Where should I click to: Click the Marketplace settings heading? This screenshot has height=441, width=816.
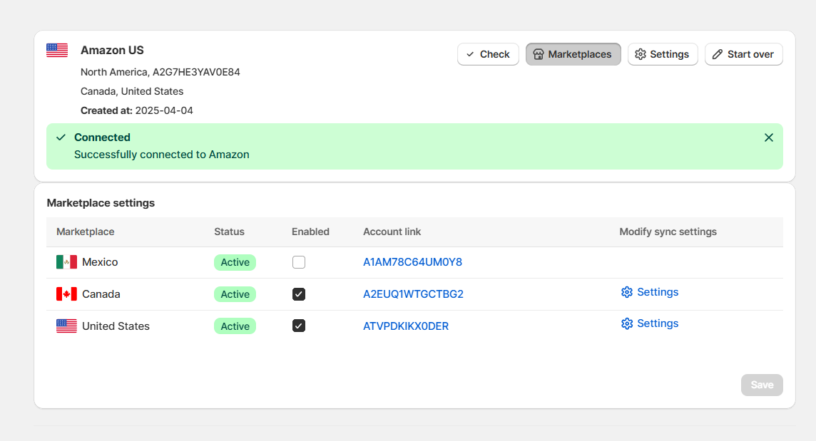point(101,203)
